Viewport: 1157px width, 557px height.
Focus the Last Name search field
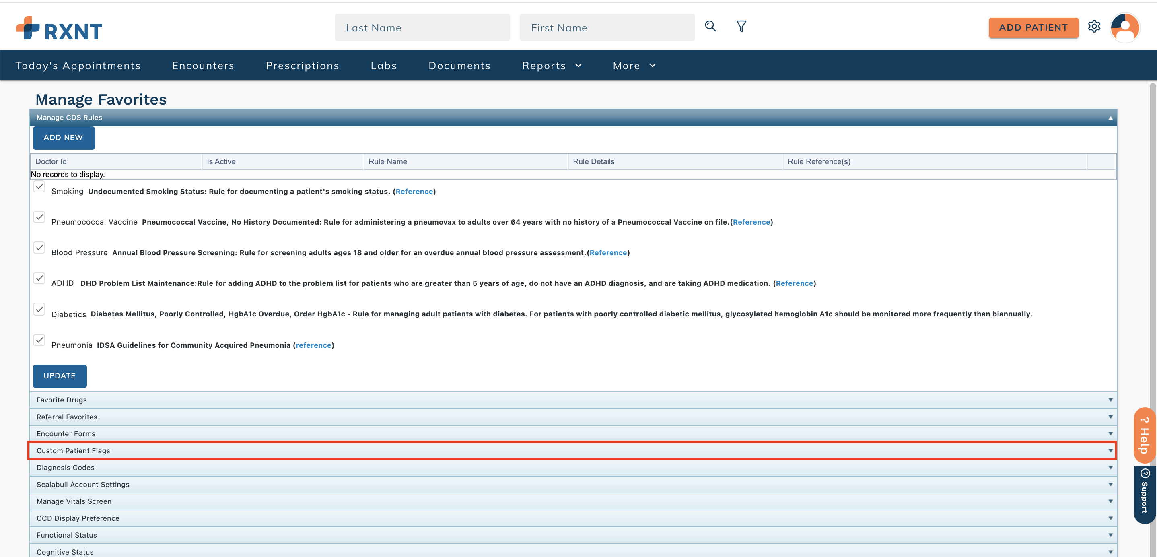[422, 28]
